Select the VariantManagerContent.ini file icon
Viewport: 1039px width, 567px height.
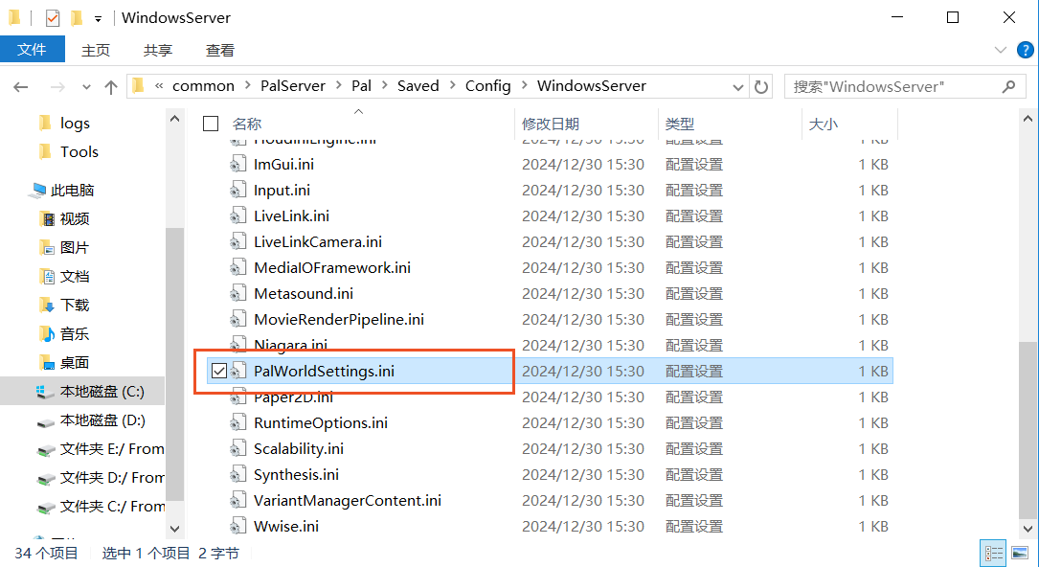[x=238, y=500]
